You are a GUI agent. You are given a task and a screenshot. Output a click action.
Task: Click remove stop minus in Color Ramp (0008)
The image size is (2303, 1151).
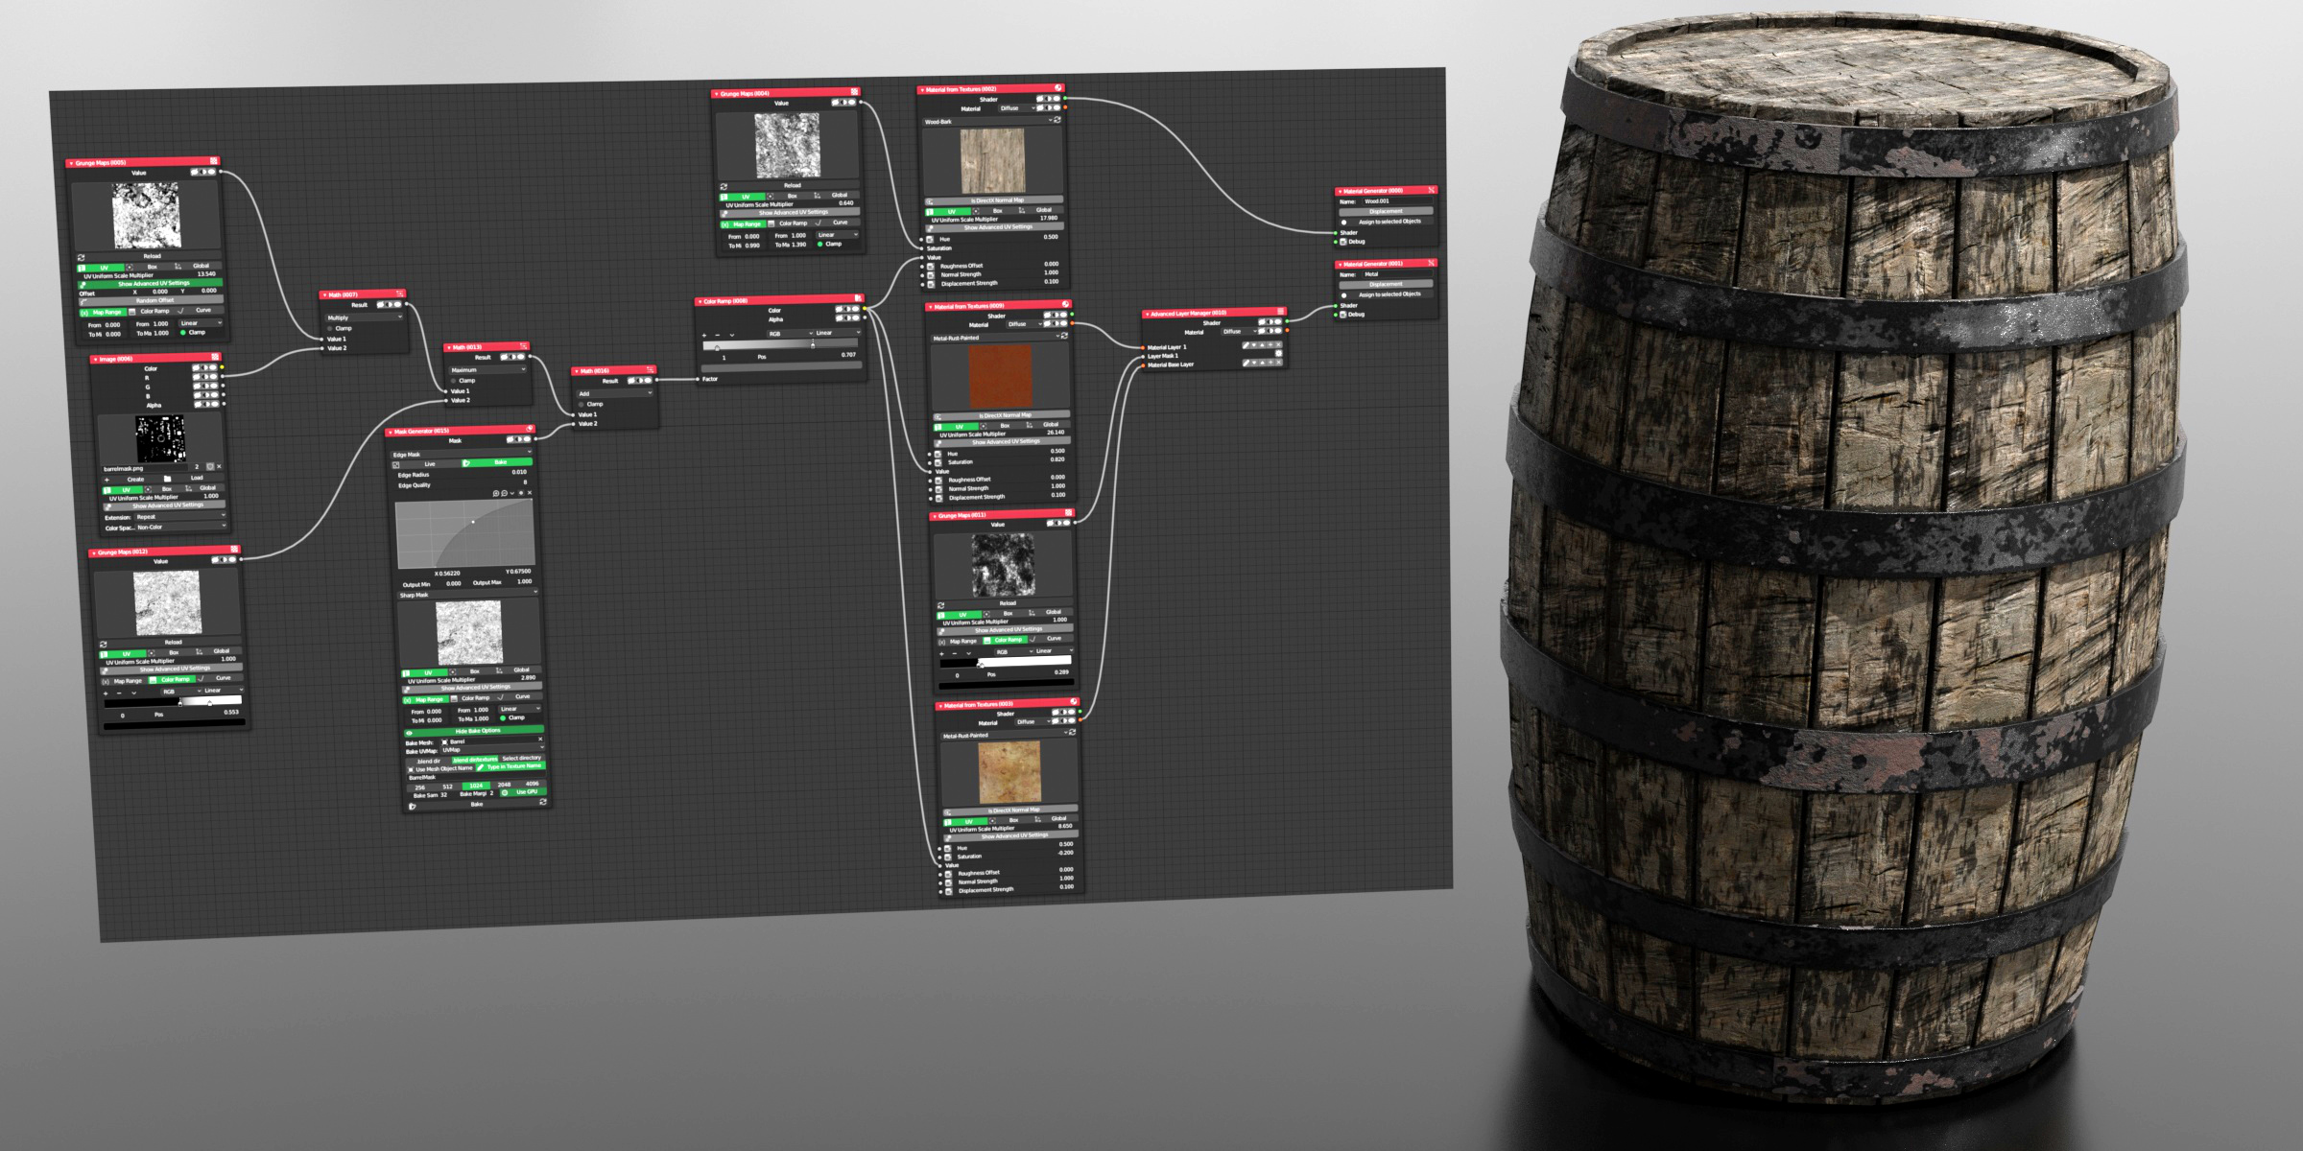click(x=717, y=335)
